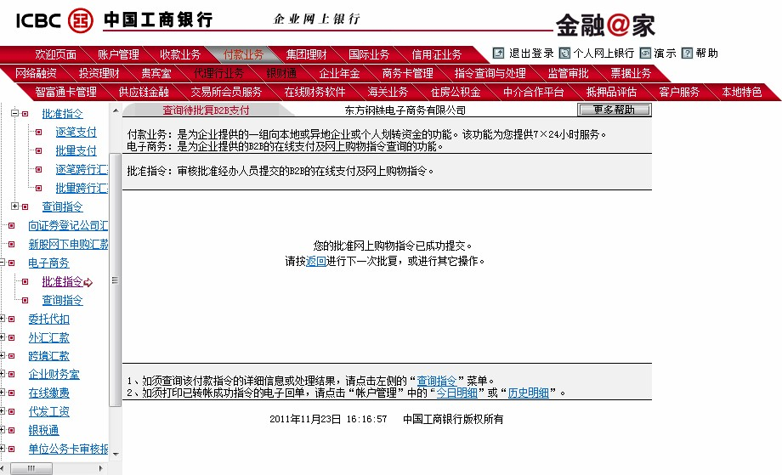Select the 付款业务 tab
The width and height of the screenshot is (782, 475).
pyautogui.click(x=243, y=54)
